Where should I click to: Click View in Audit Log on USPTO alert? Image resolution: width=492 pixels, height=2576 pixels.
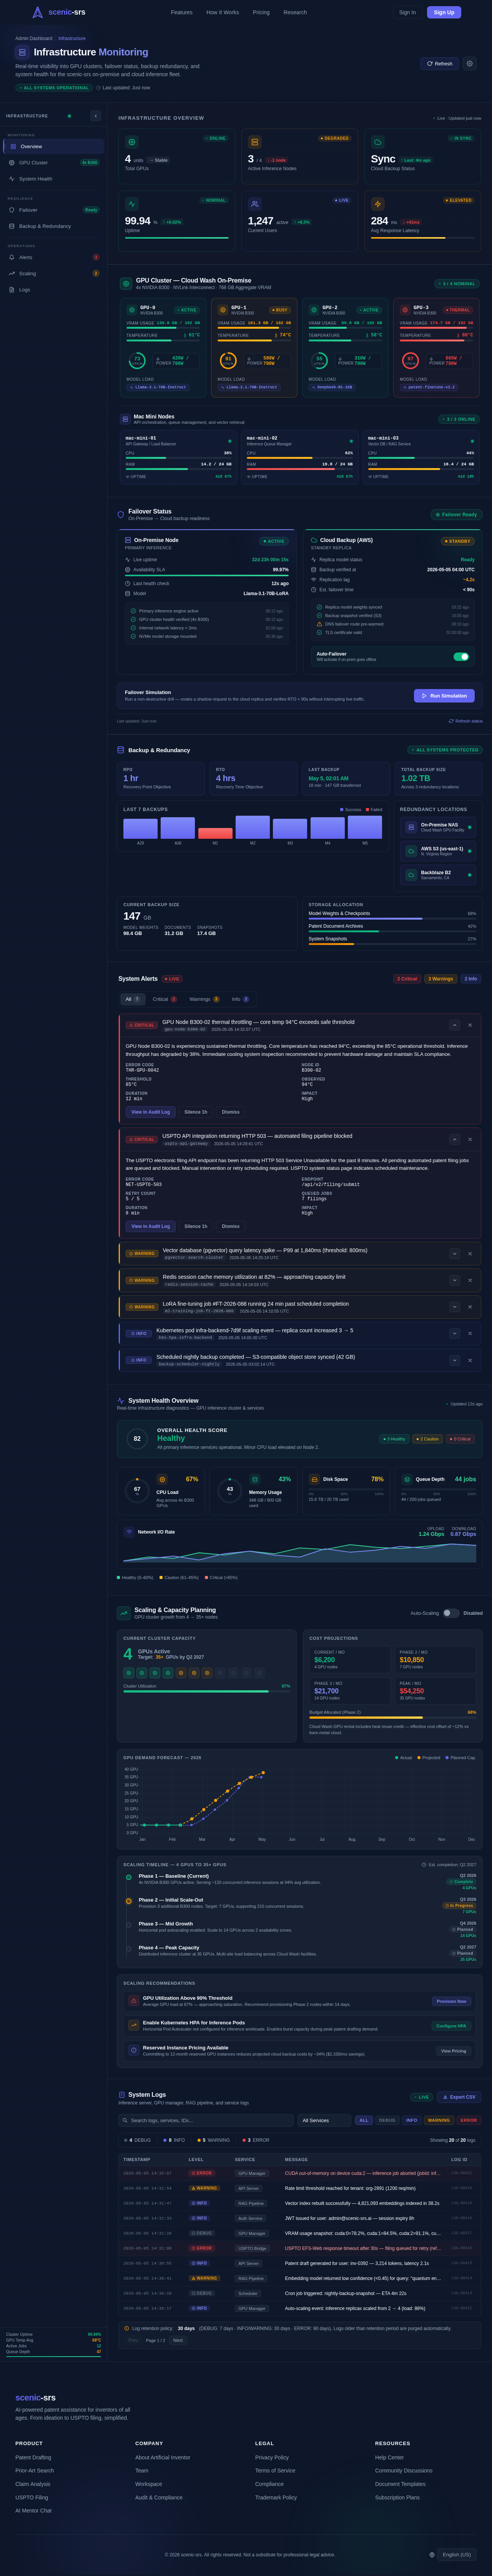coord(151,1226)
